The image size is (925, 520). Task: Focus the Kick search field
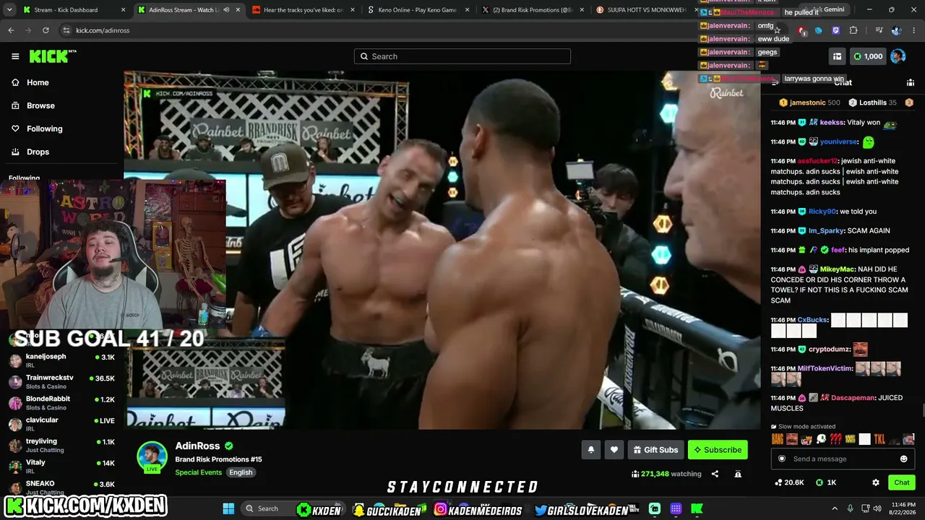(462, 56)
